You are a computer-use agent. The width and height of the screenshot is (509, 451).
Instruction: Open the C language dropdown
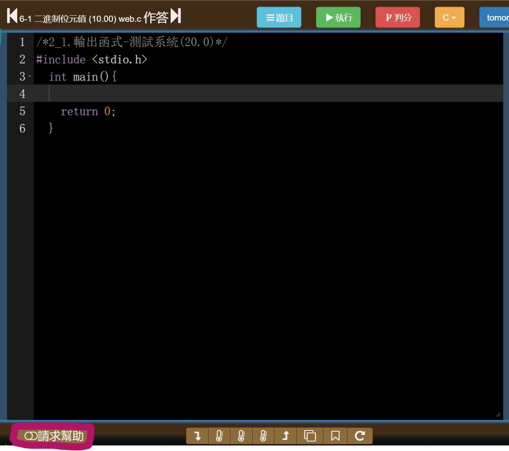(x=449, y=18)
